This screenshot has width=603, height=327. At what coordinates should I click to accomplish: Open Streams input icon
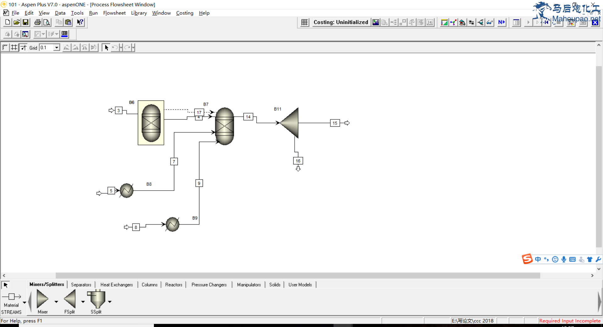pyautogui.click(x=471, y=22)
